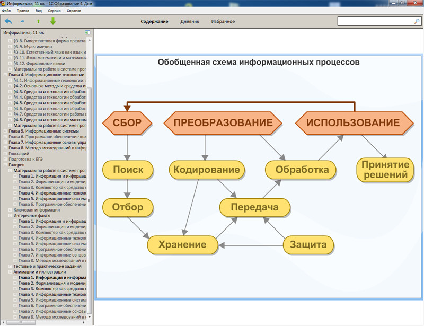This screenshot has width=424, height=326.
Task: Expand the Глоссарий node
Action: pyautogui.click(x=5, y=154)
